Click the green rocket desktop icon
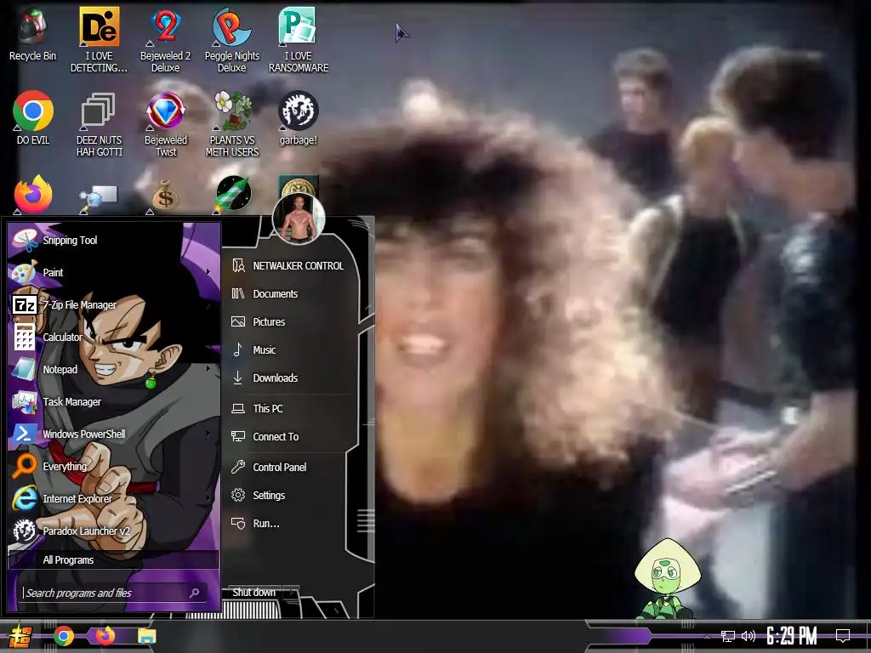 (x=233, y=195)
